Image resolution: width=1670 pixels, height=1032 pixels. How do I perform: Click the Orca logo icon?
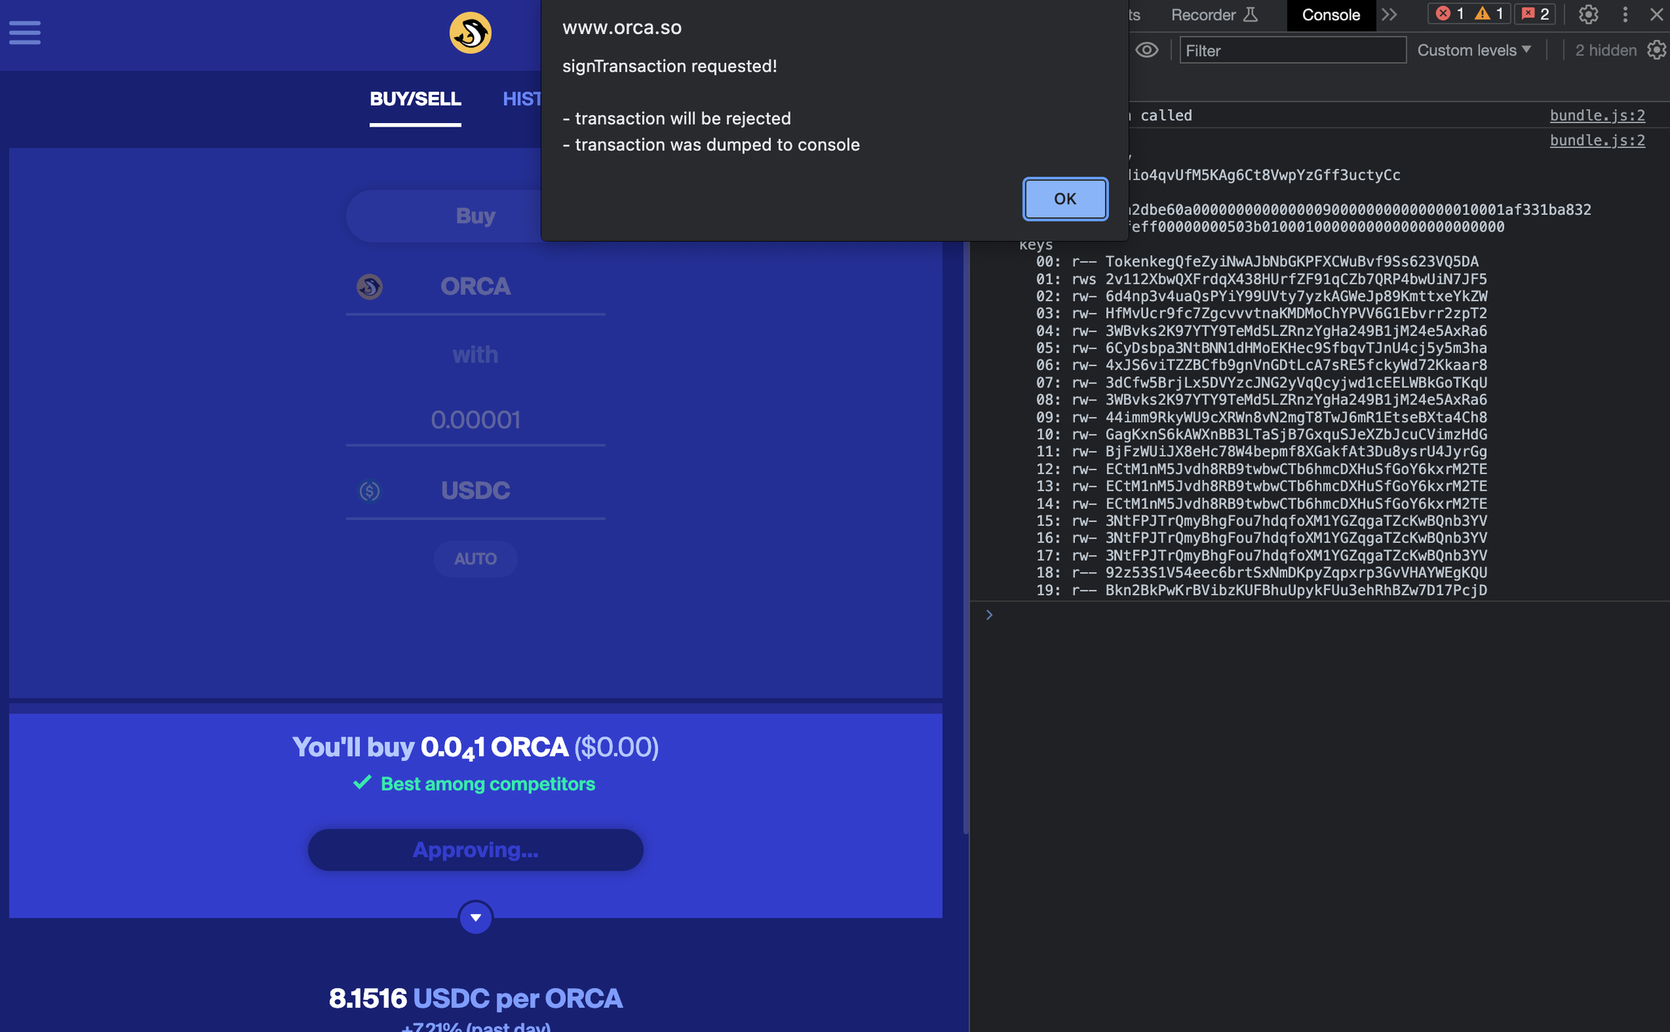tap(470, 33)
